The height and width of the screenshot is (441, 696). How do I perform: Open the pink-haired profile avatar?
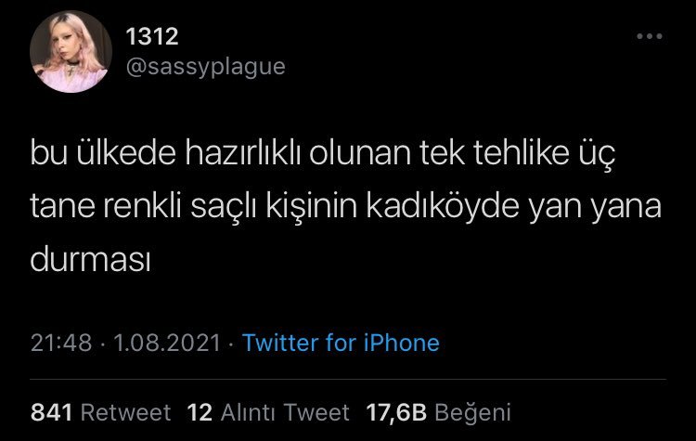pyautogui.click(x=71, y=51)
